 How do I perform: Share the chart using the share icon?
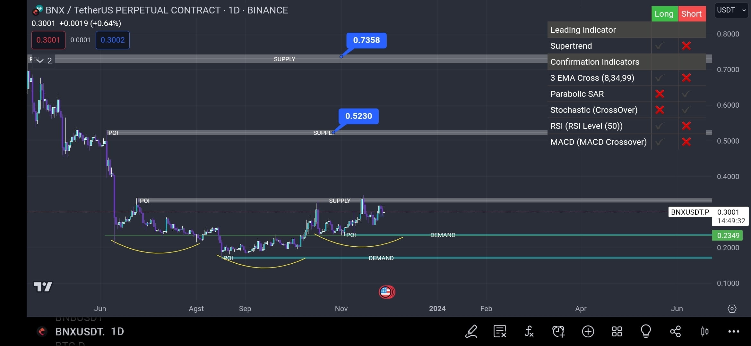coord(675,332)
